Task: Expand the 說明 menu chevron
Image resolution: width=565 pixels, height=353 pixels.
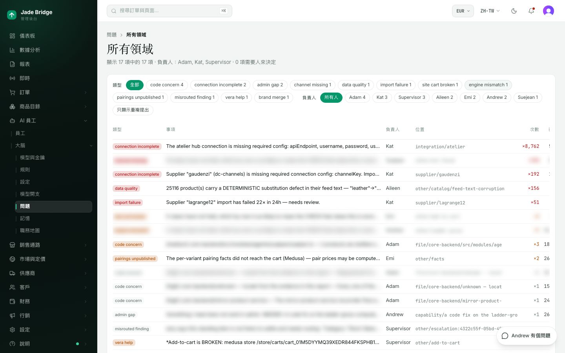Action: [x=86, y=344]
